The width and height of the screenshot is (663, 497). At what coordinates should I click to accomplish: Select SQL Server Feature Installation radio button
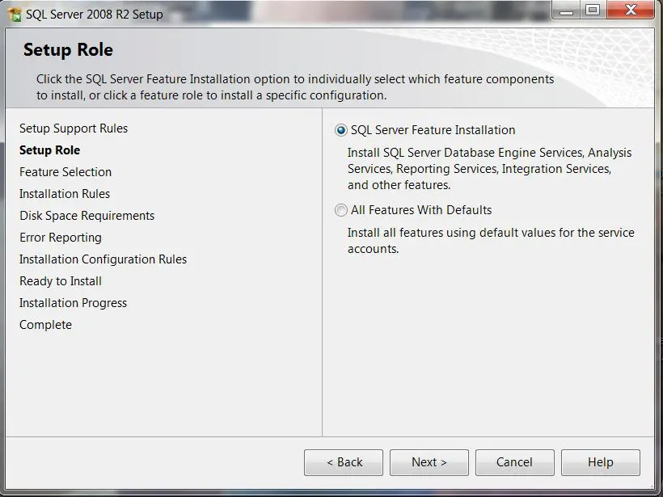tap(341, 130)
